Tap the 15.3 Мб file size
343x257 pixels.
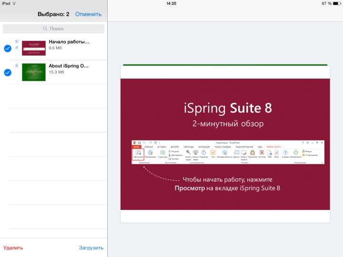pyautogui.click(x=56, y=72)
